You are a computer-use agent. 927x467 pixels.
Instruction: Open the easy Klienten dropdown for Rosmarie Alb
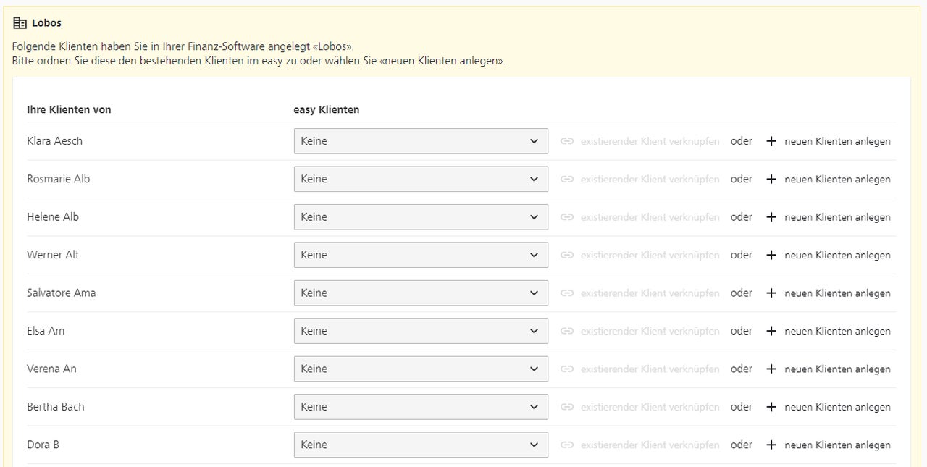point(421,179)
